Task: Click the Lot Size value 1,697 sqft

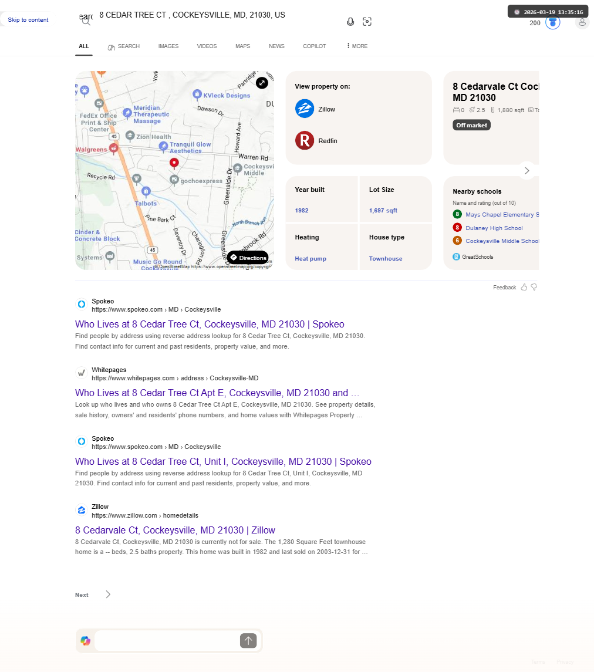Action: [x=383, y=211]
